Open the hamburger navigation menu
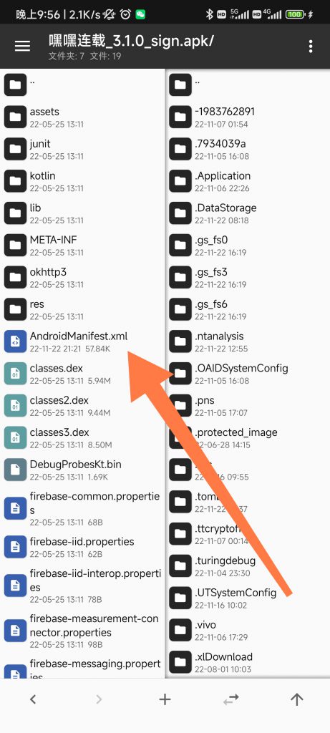Image resolution: width=330 pixels, height=733 pixels. tap(22, 46)
